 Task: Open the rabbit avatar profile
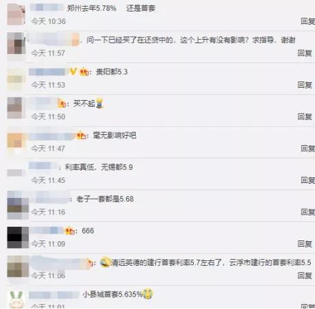pyautogui.click(x=16, y=299)
